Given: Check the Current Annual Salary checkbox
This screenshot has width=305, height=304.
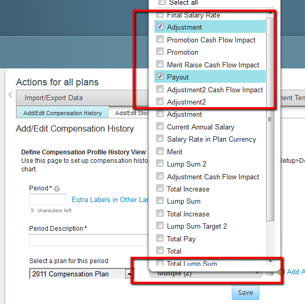Looking at the screenshot, I should point(160,126).
